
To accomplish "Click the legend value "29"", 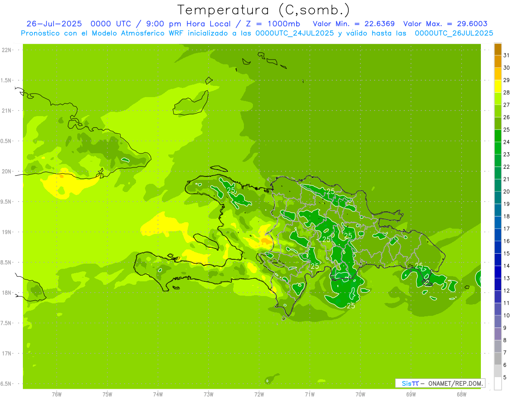I will point(507,80).
